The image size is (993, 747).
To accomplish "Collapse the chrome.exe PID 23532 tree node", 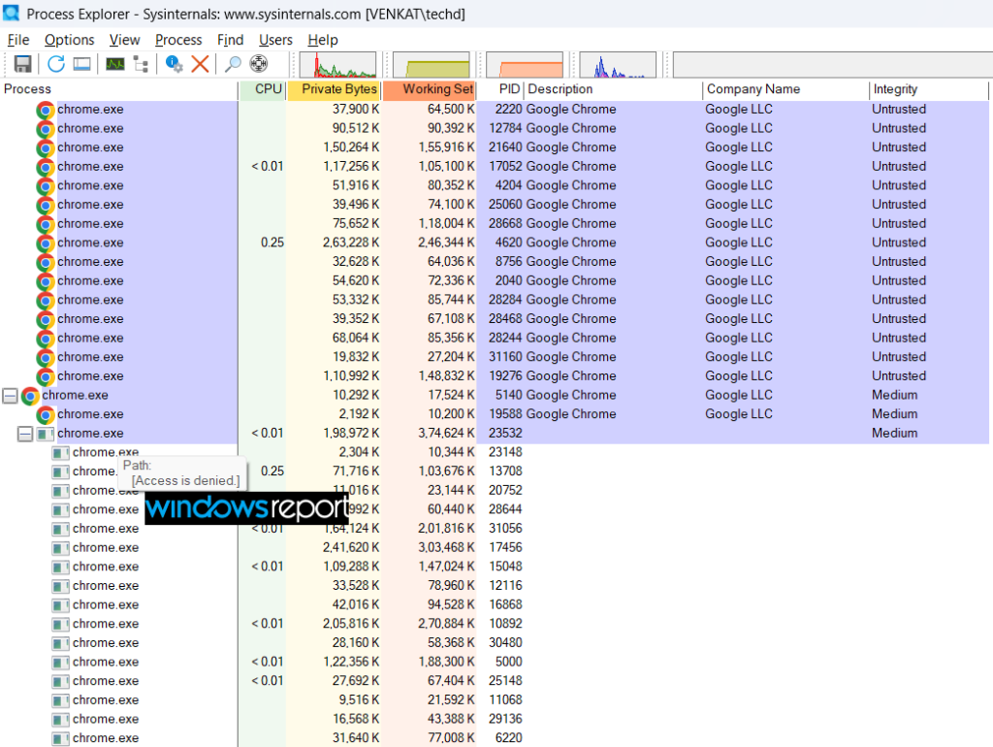I will point(24,434).
